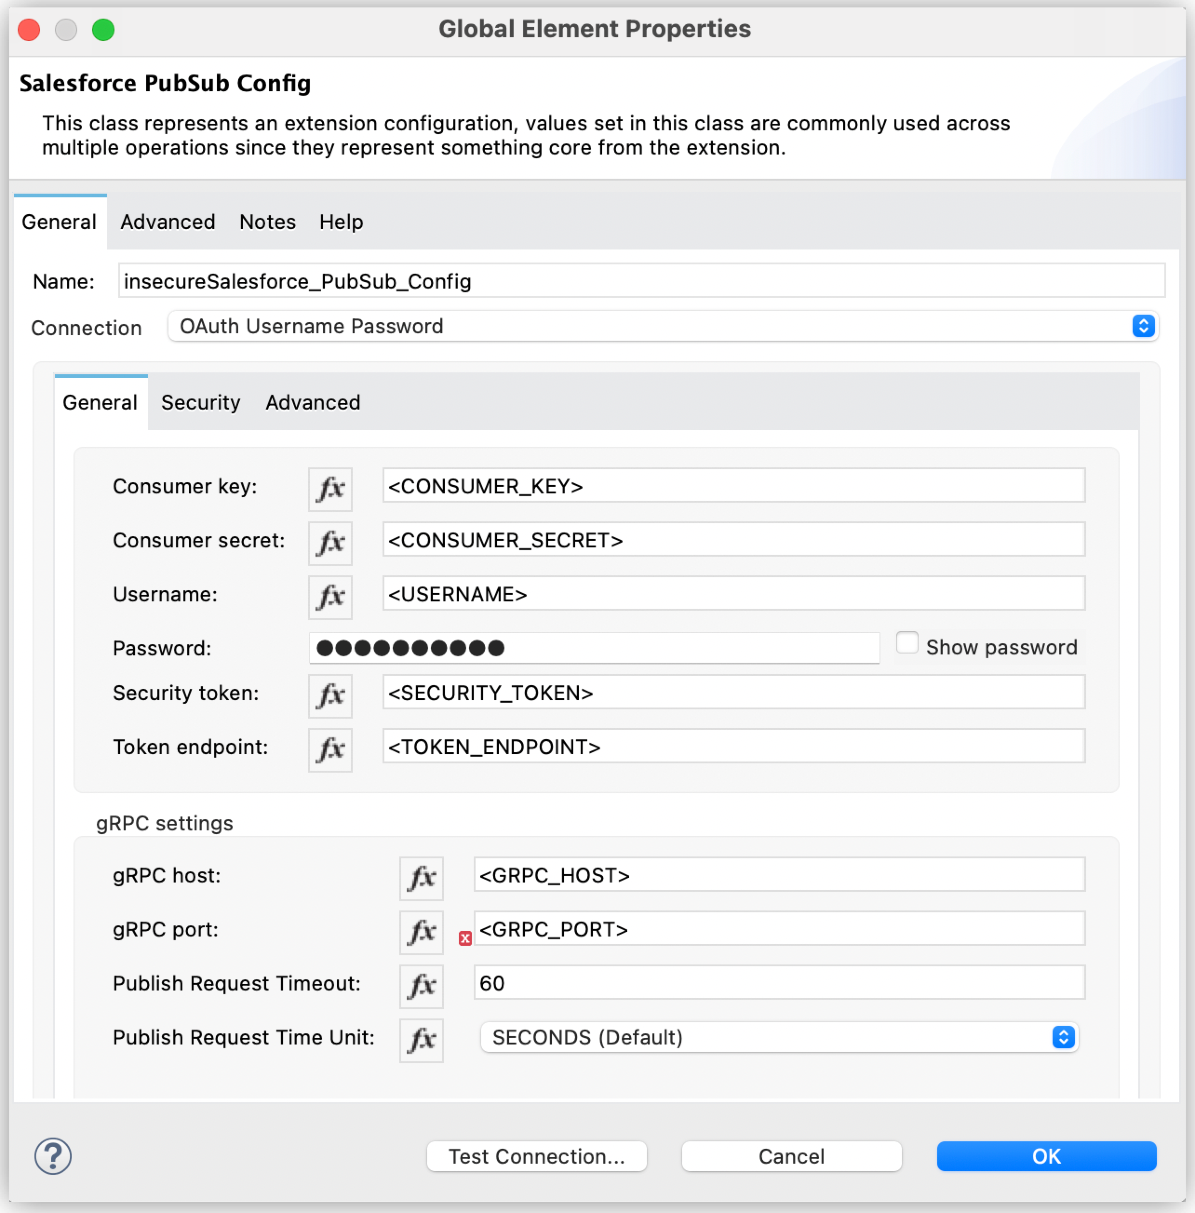The image size is (1195, 1213).
Task: Click the fx toggle for Publish Request Time Unit
Action: pos(421,1040)
